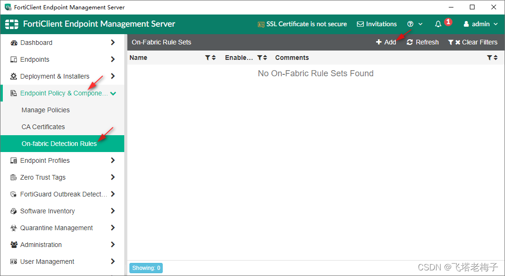Add a new On-Fabric rule set

tap(386, 42)
